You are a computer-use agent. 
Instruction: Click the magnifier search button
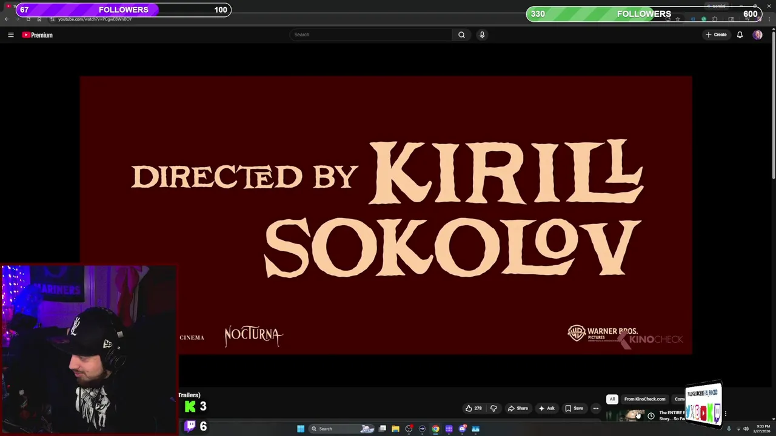[461, 35]
